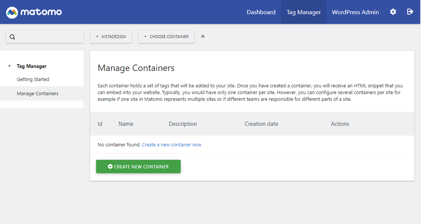Click the Description column header
The width and height of the screenshot is (421, 224).
[x=183, y=124]
